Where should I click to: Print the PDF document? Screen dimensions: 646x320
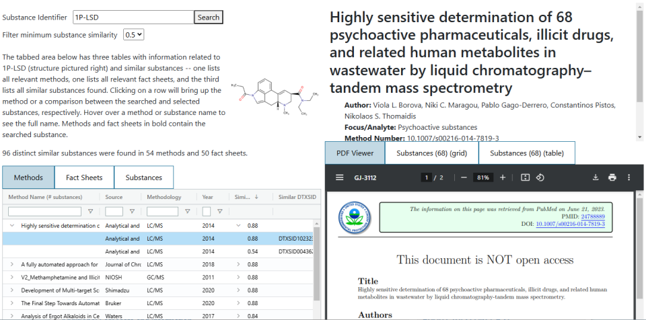[612, 177]
